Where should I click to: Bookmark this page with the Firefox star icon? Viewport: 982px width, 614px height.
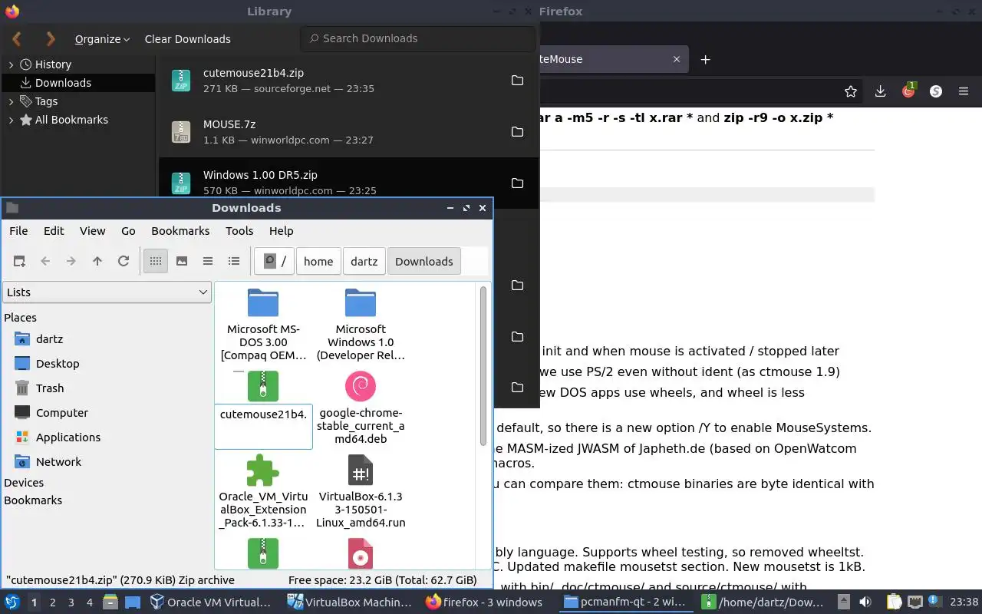(x=851, y=91)
